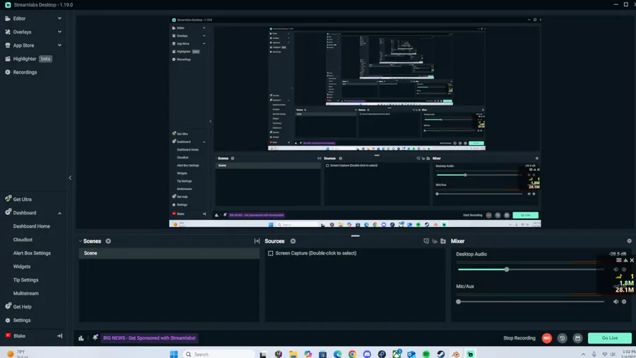This screenshot has height=358, width=636.
Task: Click the Streamlabs logo in title bar
Action: (8, 5)
